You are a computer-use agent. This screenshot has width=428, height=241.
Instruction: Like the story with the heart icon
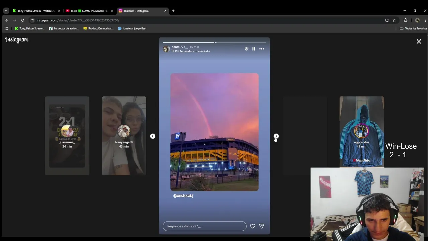253,226
